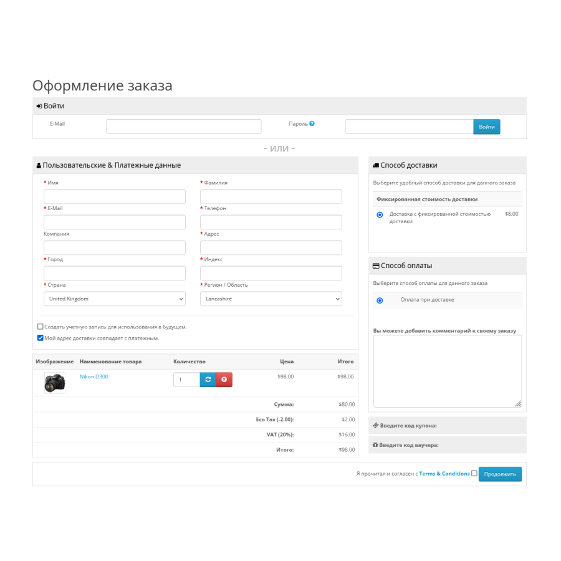Screen dimensions: 561x561
Task: Click the delivery truck icon
Action: point(376,166)
